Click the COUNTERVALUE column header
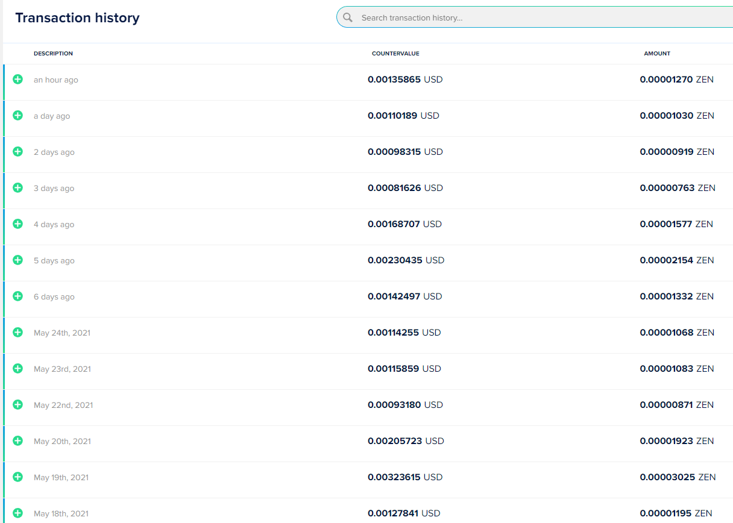Screen dimensions: 733x523 (395, 54)
